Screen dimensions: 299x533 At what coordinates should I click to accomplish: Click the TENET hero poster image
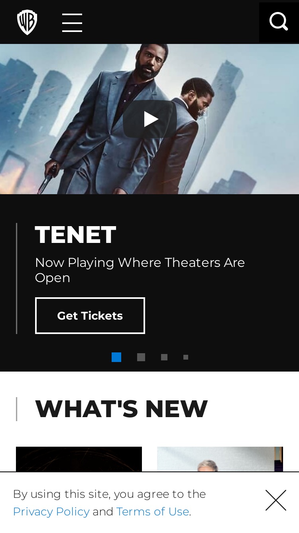149,119
